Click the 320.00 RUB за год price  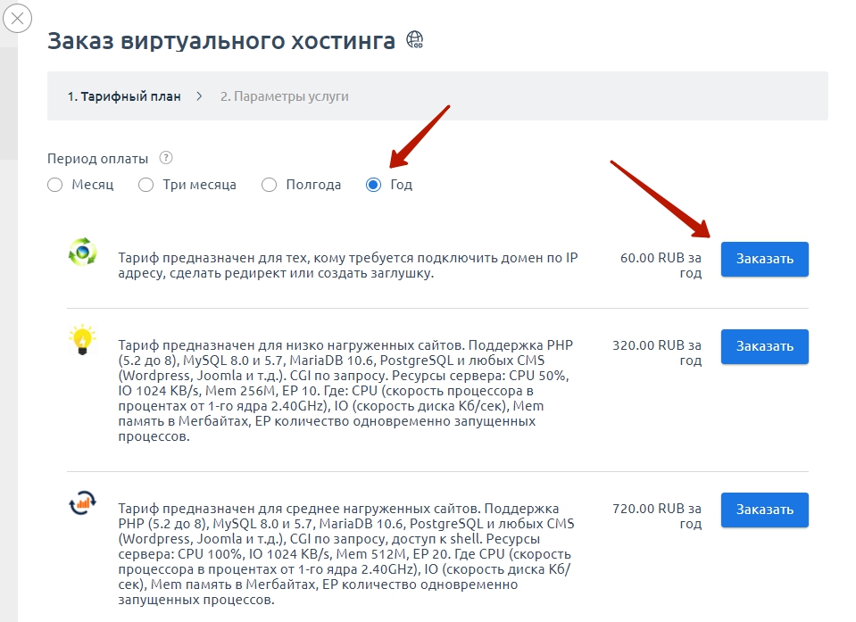657,352
